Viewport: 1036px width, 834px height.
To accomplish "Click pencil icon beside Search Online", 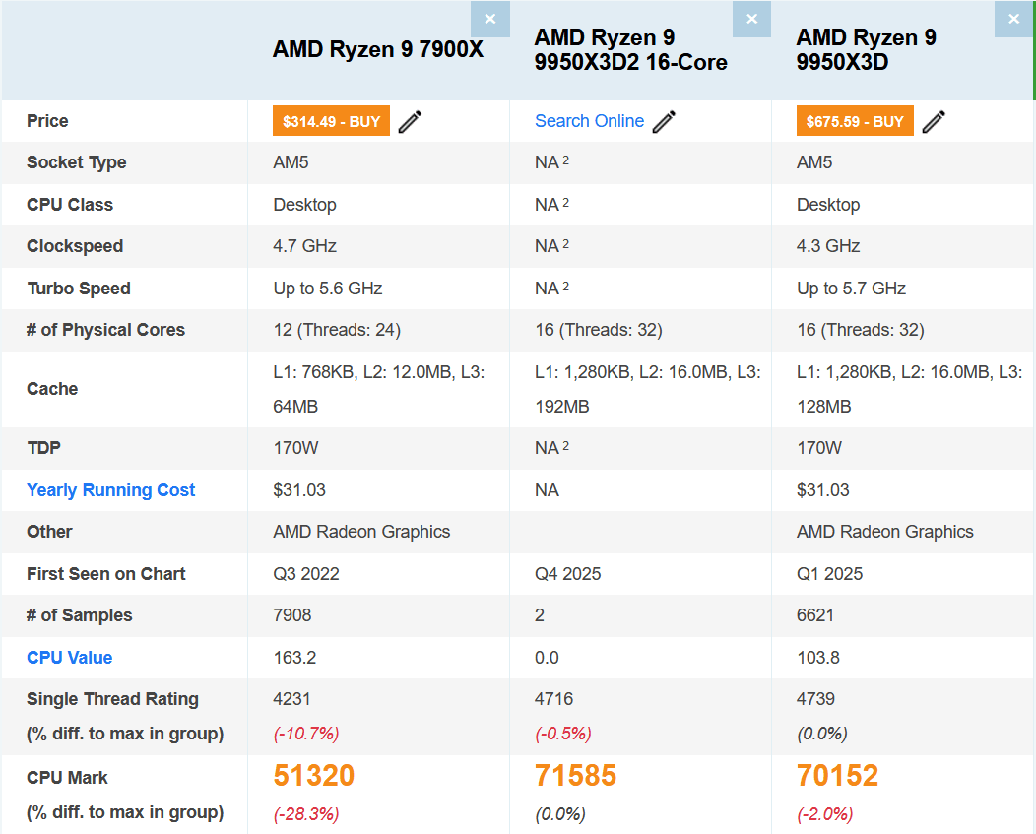I will (x=665, y=121).
